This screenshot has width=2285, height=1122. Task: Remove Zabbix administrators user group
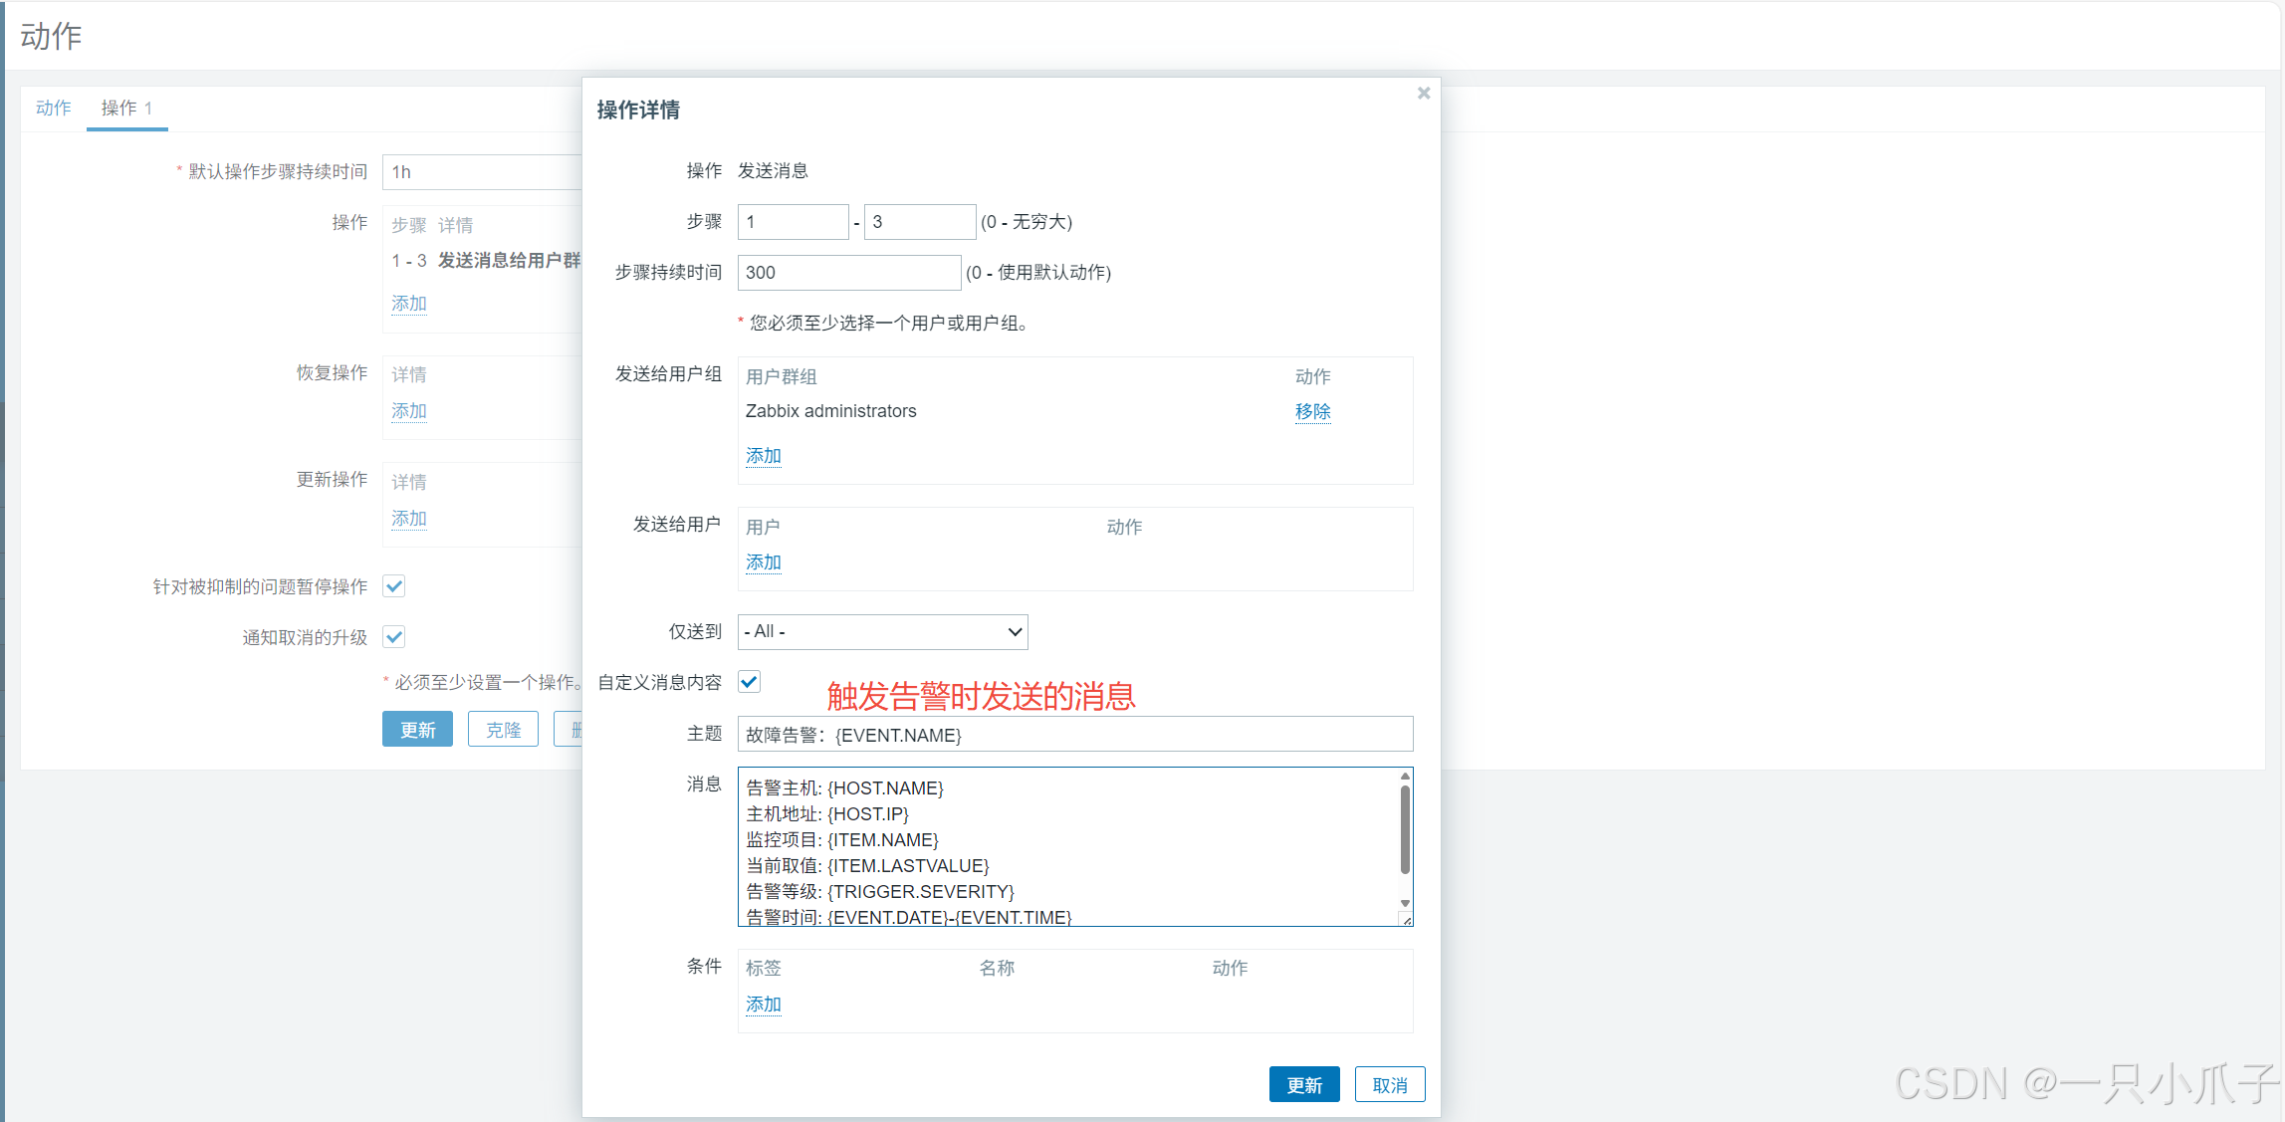click(x=1312, y=411)
